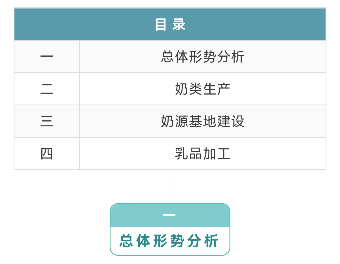Open the 乳品加工 contents entry
340x264 pixels.
pyautogui.click(x=203, y=154)
